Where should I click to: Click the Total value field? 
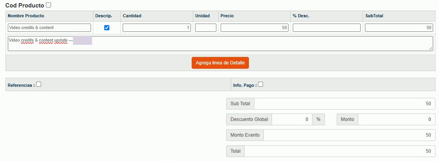pos(340,151)
